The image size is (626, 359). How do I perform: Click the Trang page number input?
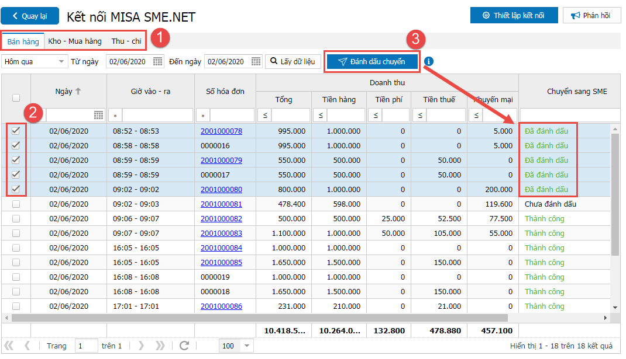click(86, 346)
